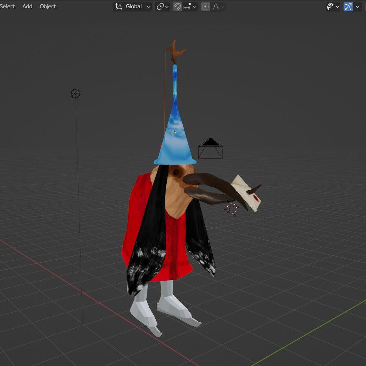
Task: Open the Select menu
Action: (7, 6)
